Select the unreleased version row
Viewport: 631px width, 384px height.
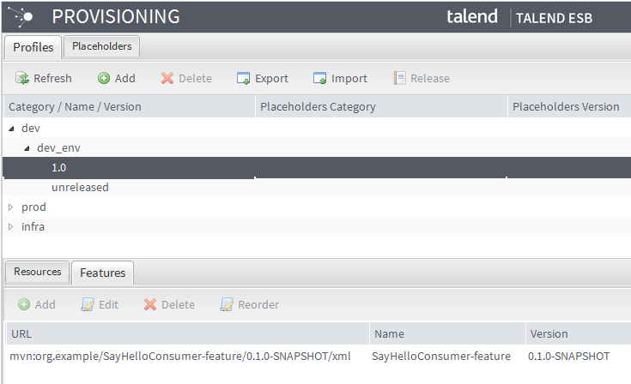pos(80,187)
